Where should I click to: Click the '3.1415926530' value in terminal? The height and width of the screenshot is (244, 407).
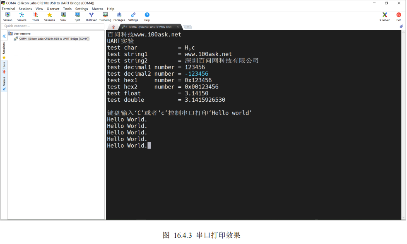(205, 100)
